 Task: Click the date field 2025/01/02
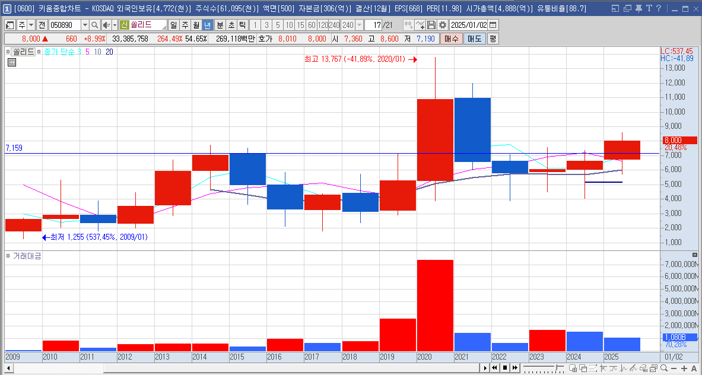point(468,25)
